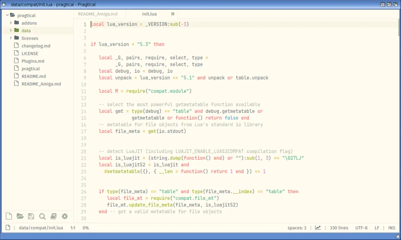The width and height of the screenshot is (401, 240).
Task: Click the document icon in status bar
Action: tap(8, 227)
